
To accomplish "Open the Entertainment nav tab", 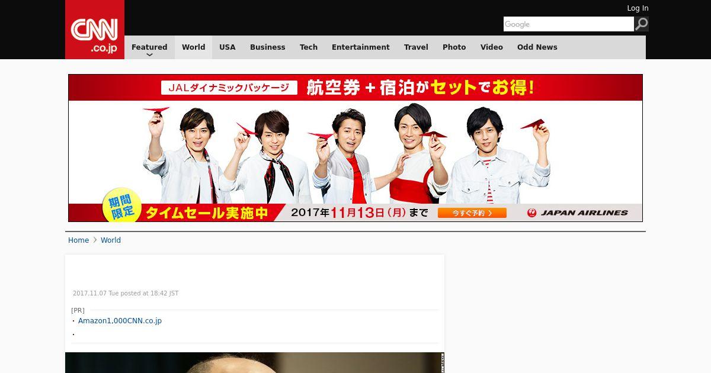I will pyautogui.click(x=361, y=47).
